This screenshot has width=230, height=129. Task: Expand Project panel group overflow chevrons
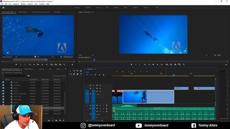(x=66, y=69)
